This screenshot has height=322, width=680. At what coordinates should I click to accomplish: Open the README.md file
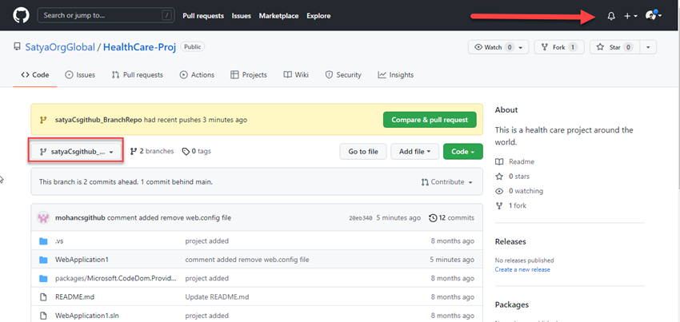pos(73,297)
